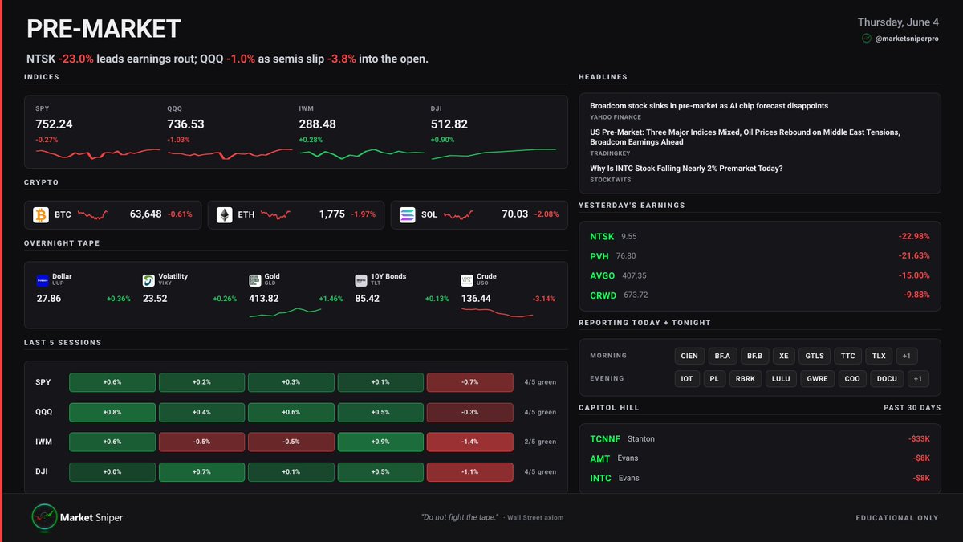Click the NTSK earnings ticker
This screenshot has width=963, height=542.
point(602,237)
